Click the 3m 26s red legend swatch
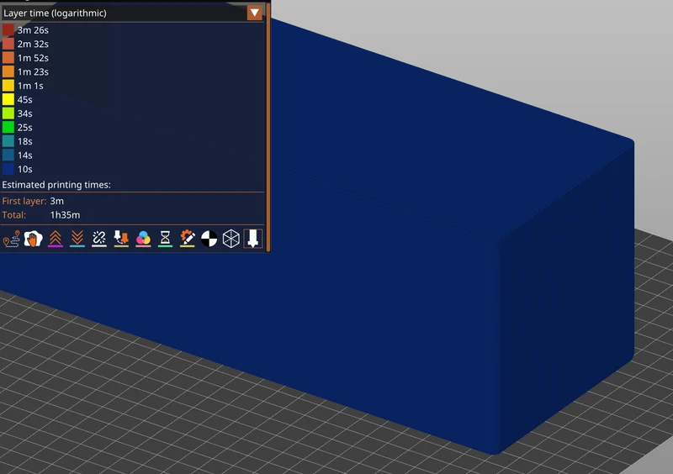Screen dimensions: 673x474 click(8, 30)
